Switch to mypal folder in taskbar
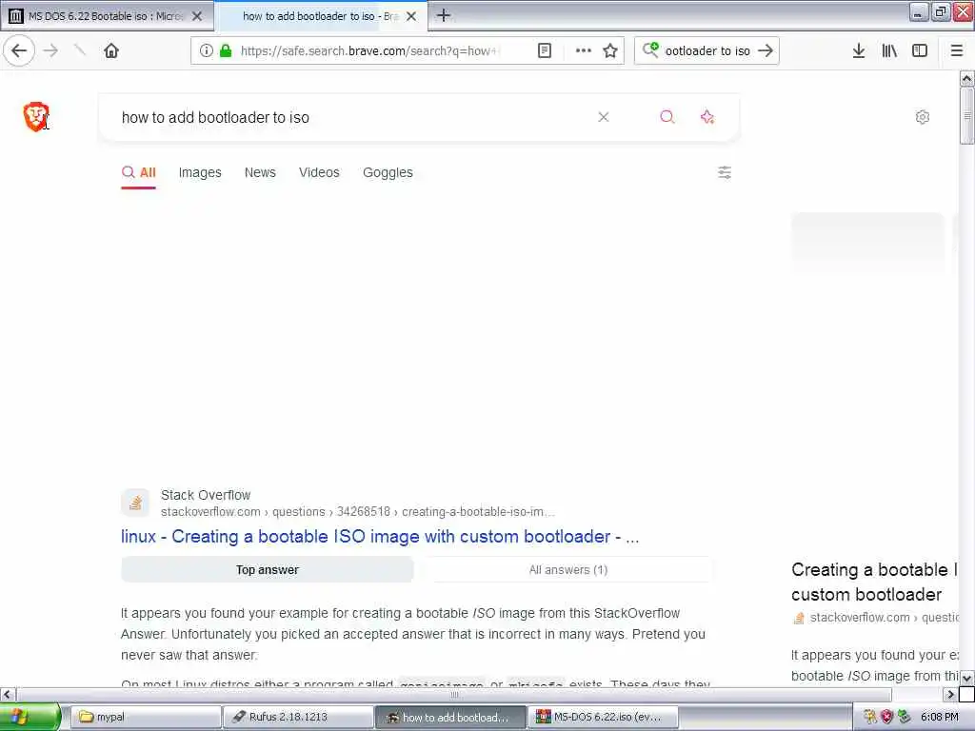 click(x=146, y=718)
